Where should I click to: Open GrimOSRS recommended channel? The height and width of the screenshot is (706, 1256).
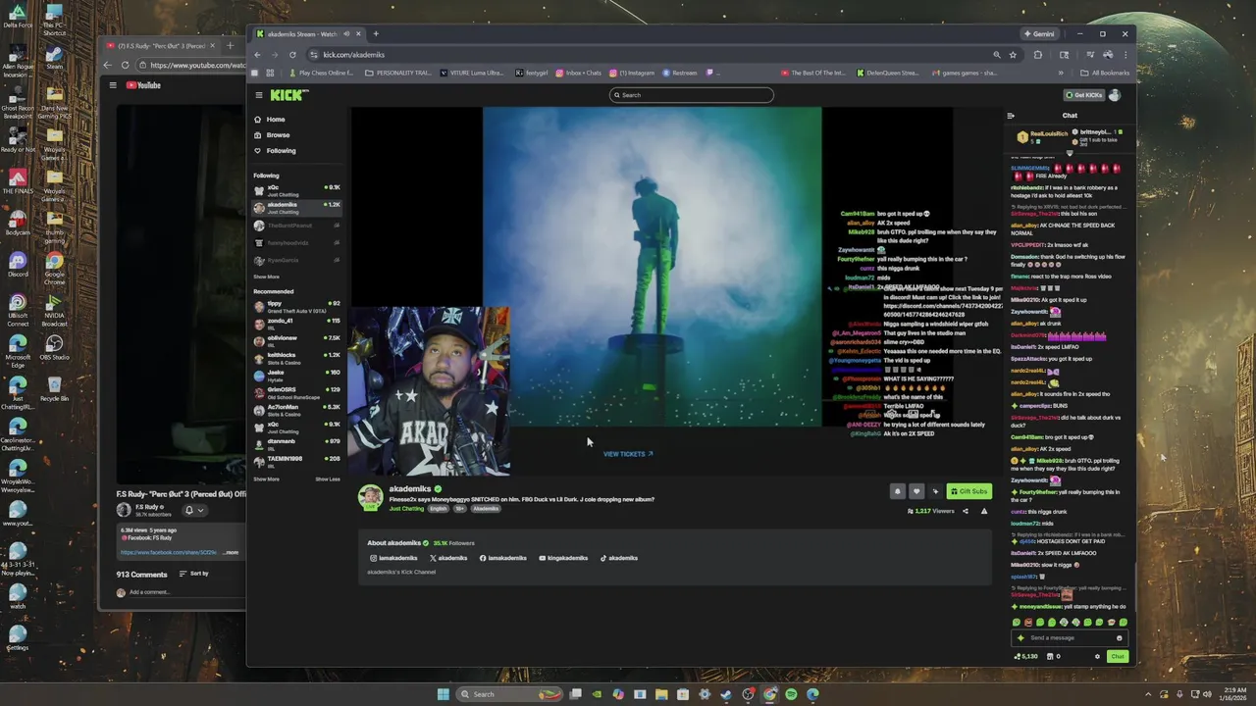click(296, 391)
